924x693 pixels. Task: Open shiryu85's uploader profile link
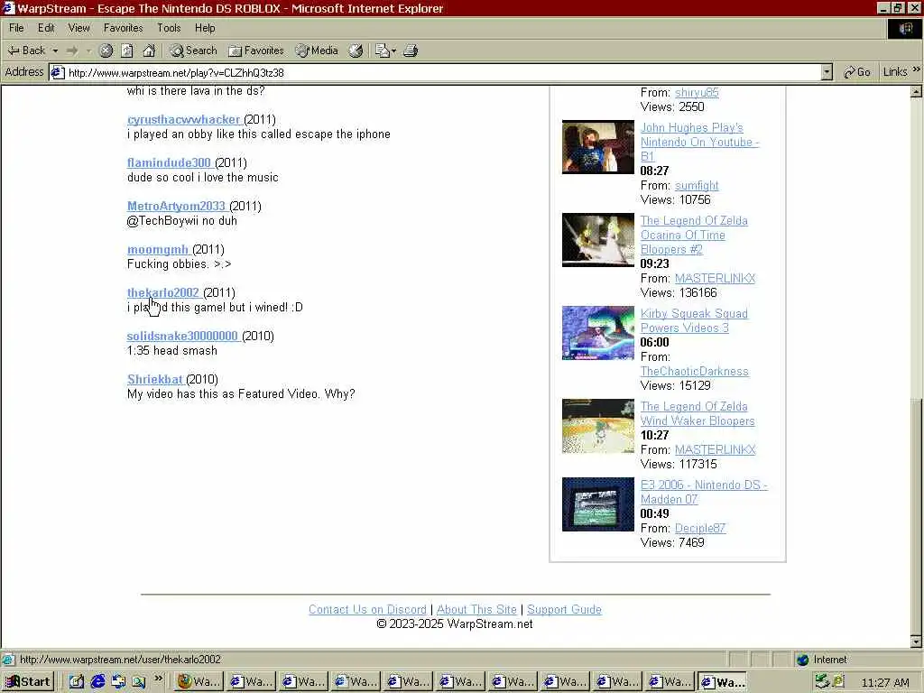point(697,93)
